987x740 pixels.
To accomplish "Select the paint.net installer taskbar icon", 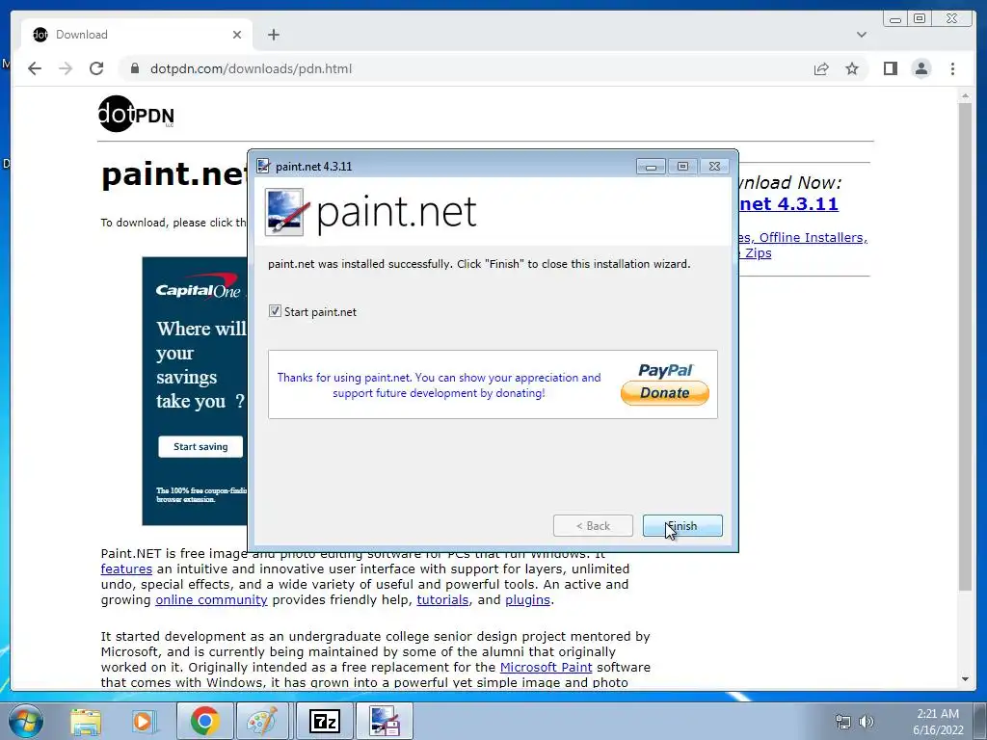I will [385, 721].
